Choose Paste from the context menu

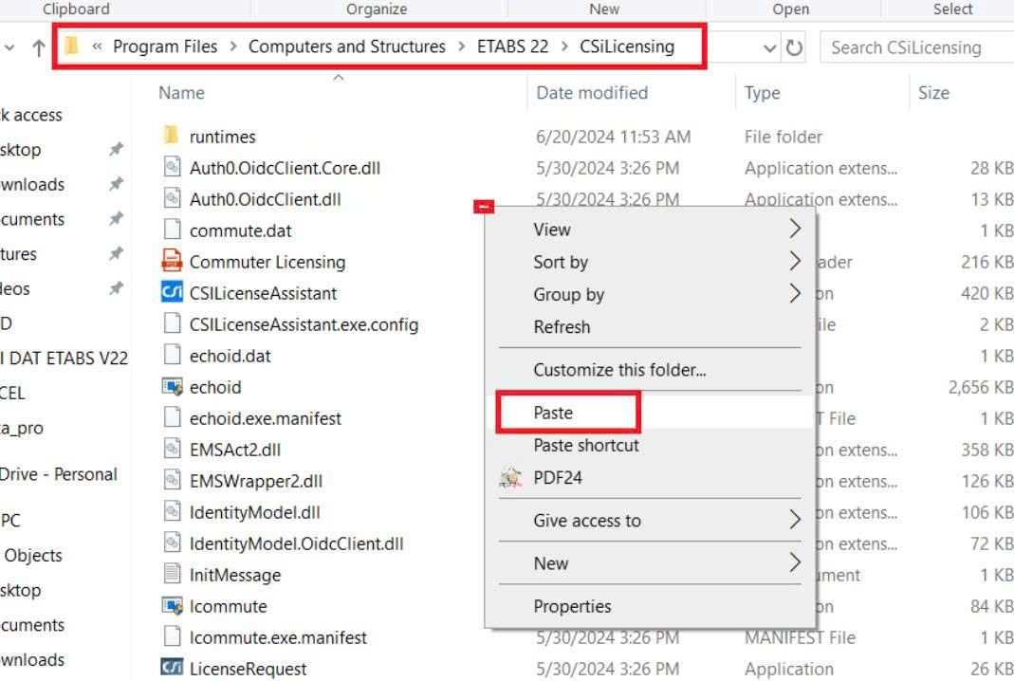pos(553,413)
